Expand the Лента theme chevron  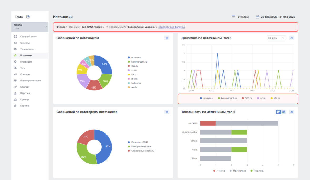click(46, 27)
